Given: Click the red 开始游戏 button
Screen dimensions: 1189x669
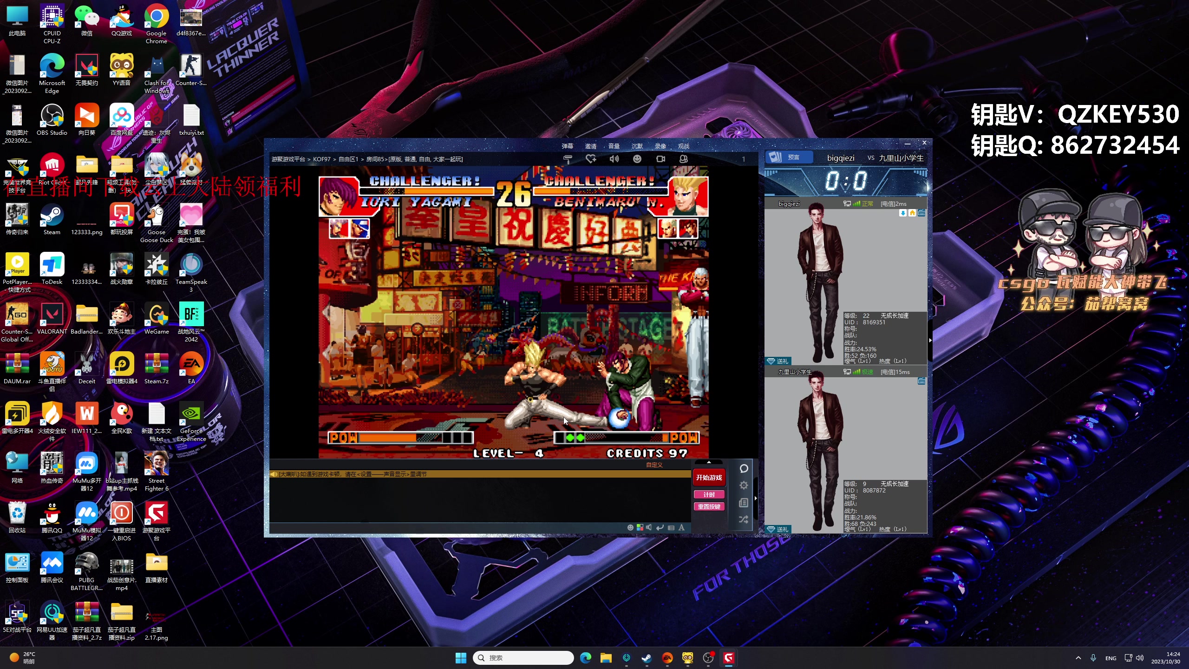Looking at the screenshot, I should click(x=709, y=477).
